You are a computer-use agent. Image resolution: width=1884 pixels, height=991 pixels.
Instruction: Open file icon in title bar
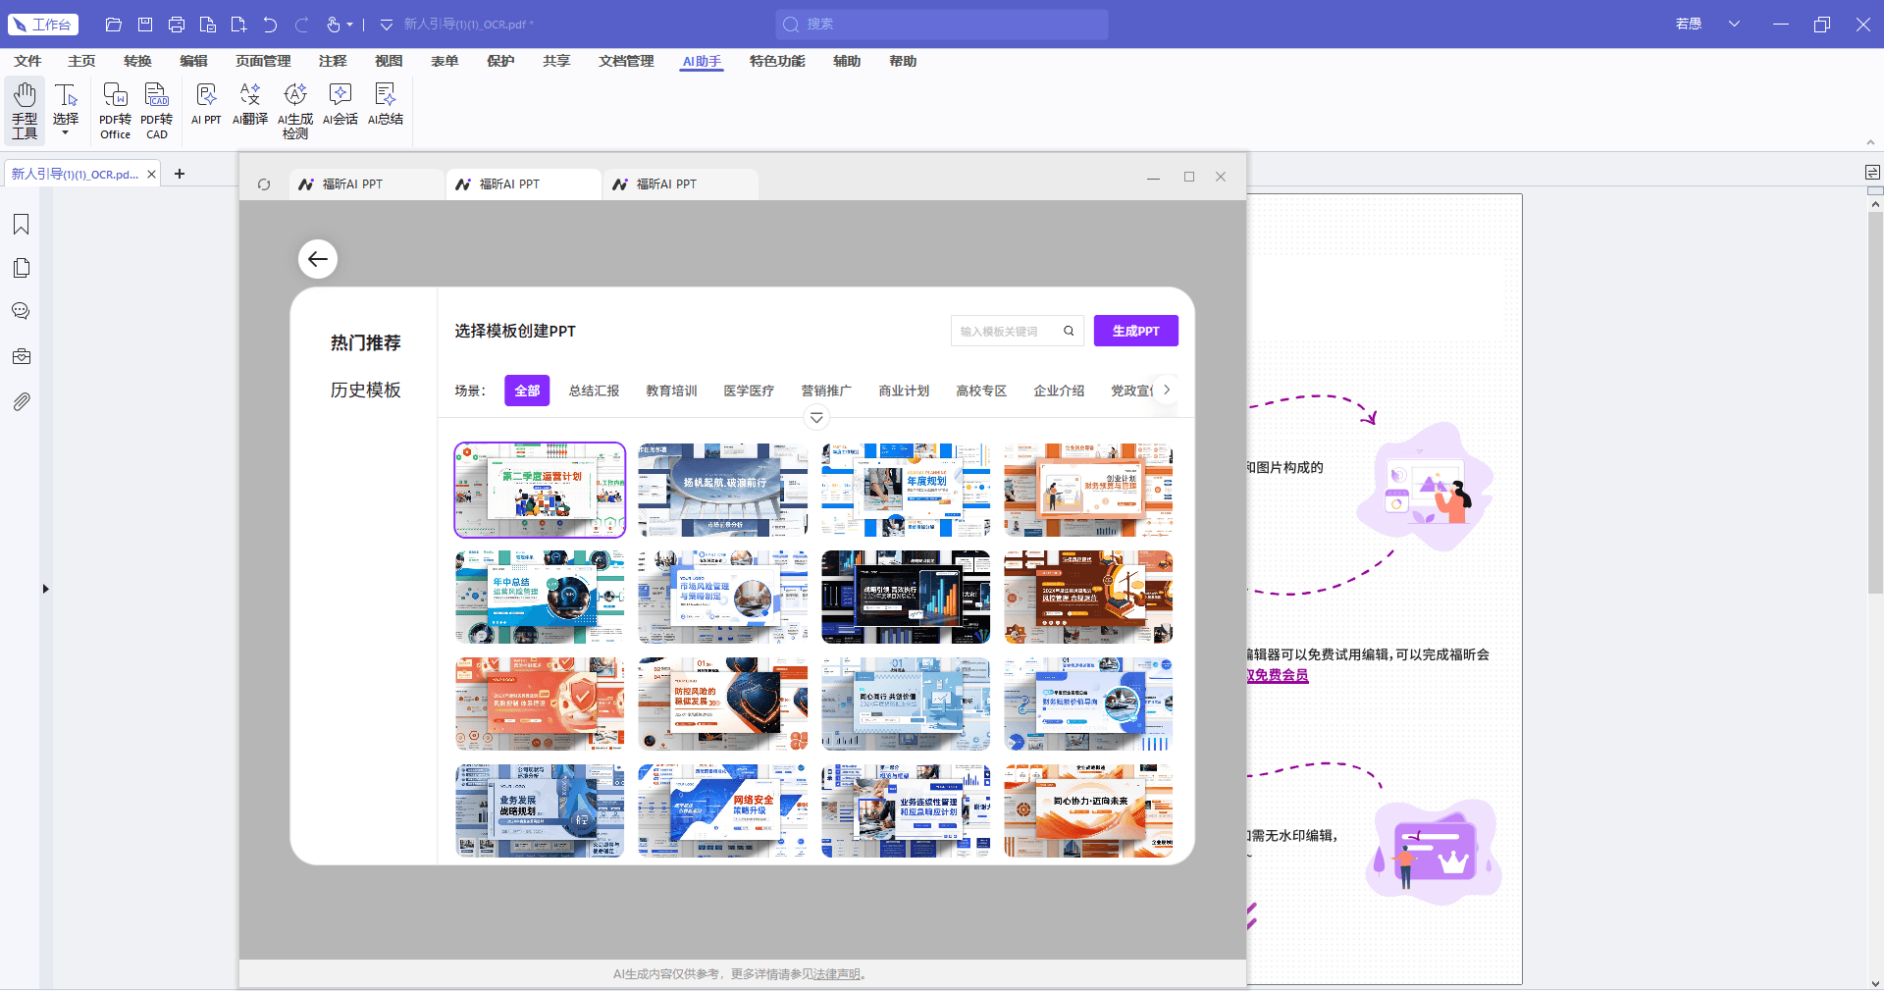[x=114, y=25]
